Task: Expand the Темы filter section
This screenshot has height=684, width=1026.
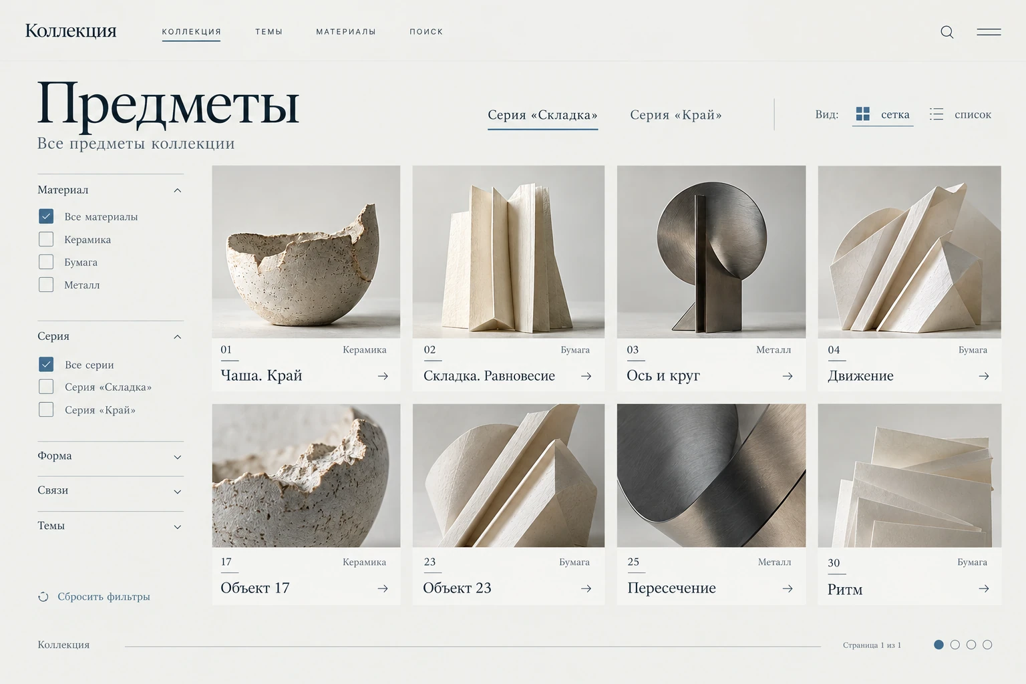Action: 177,527
